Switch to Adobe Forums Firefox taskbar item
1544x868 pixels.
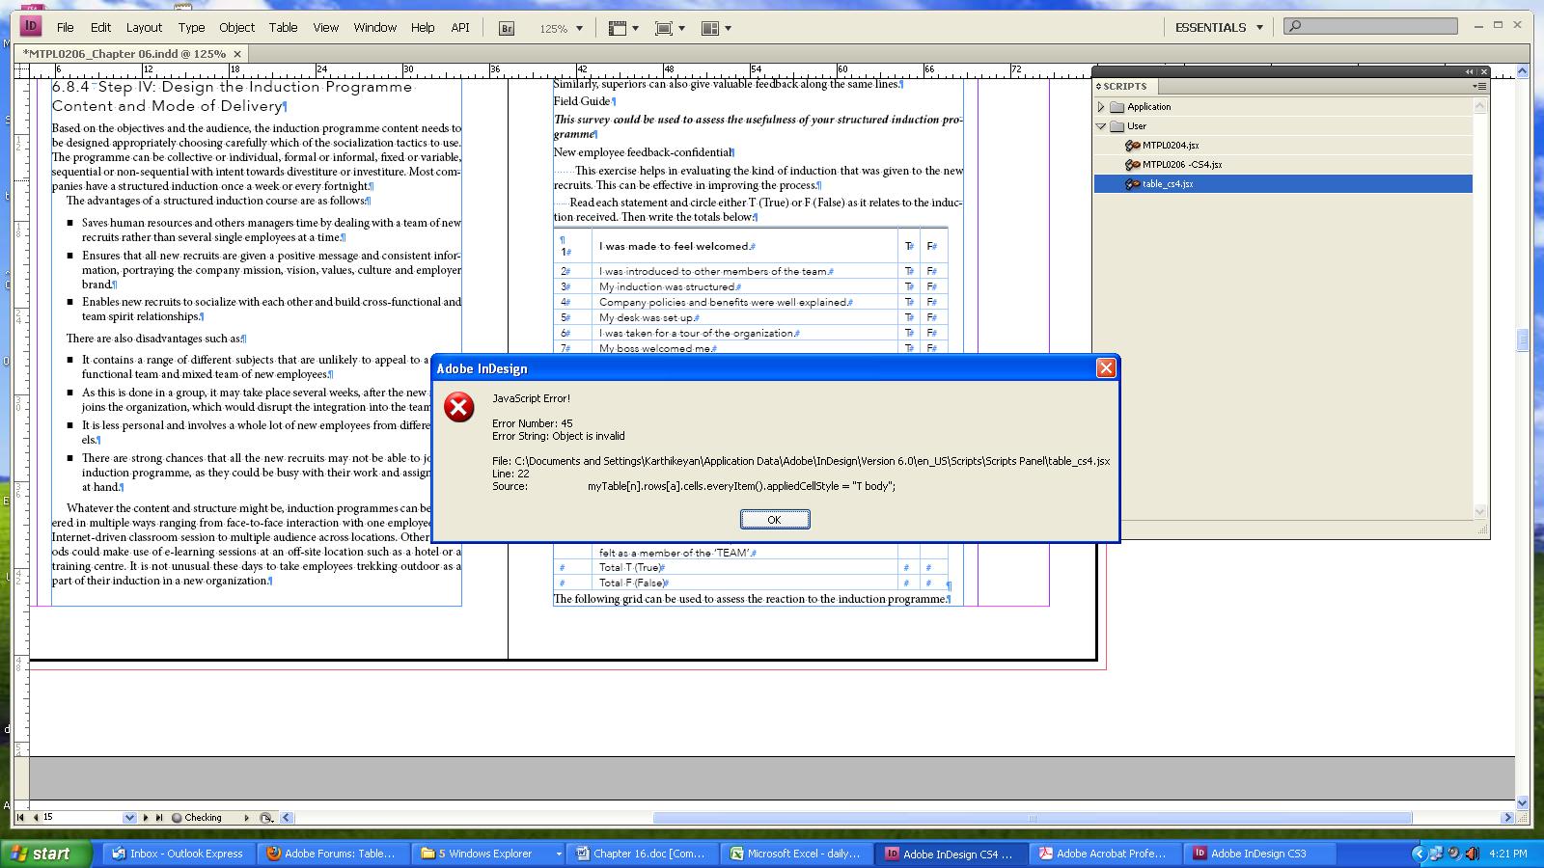pos(332,854)
